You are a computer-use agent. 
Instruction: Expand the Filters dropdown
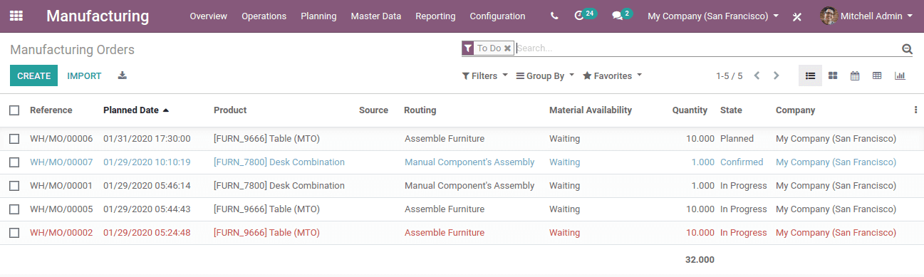click(484, 75)
